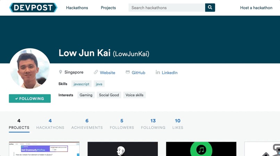
Task: Click Low Jun Kai's profile photo
Action: (30, 68)
